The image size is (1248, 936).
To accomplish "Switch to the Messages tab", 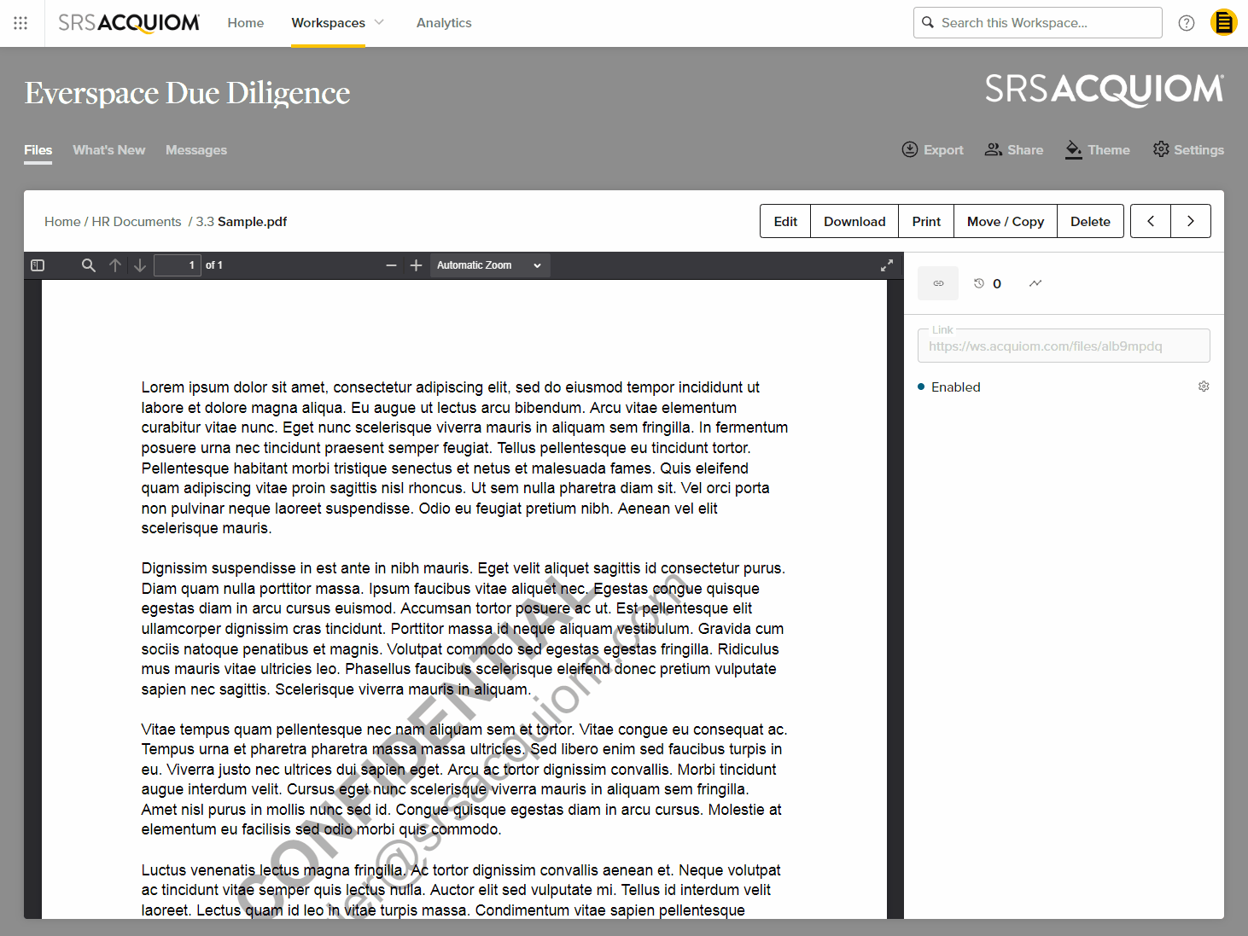I will pos(196,150).
